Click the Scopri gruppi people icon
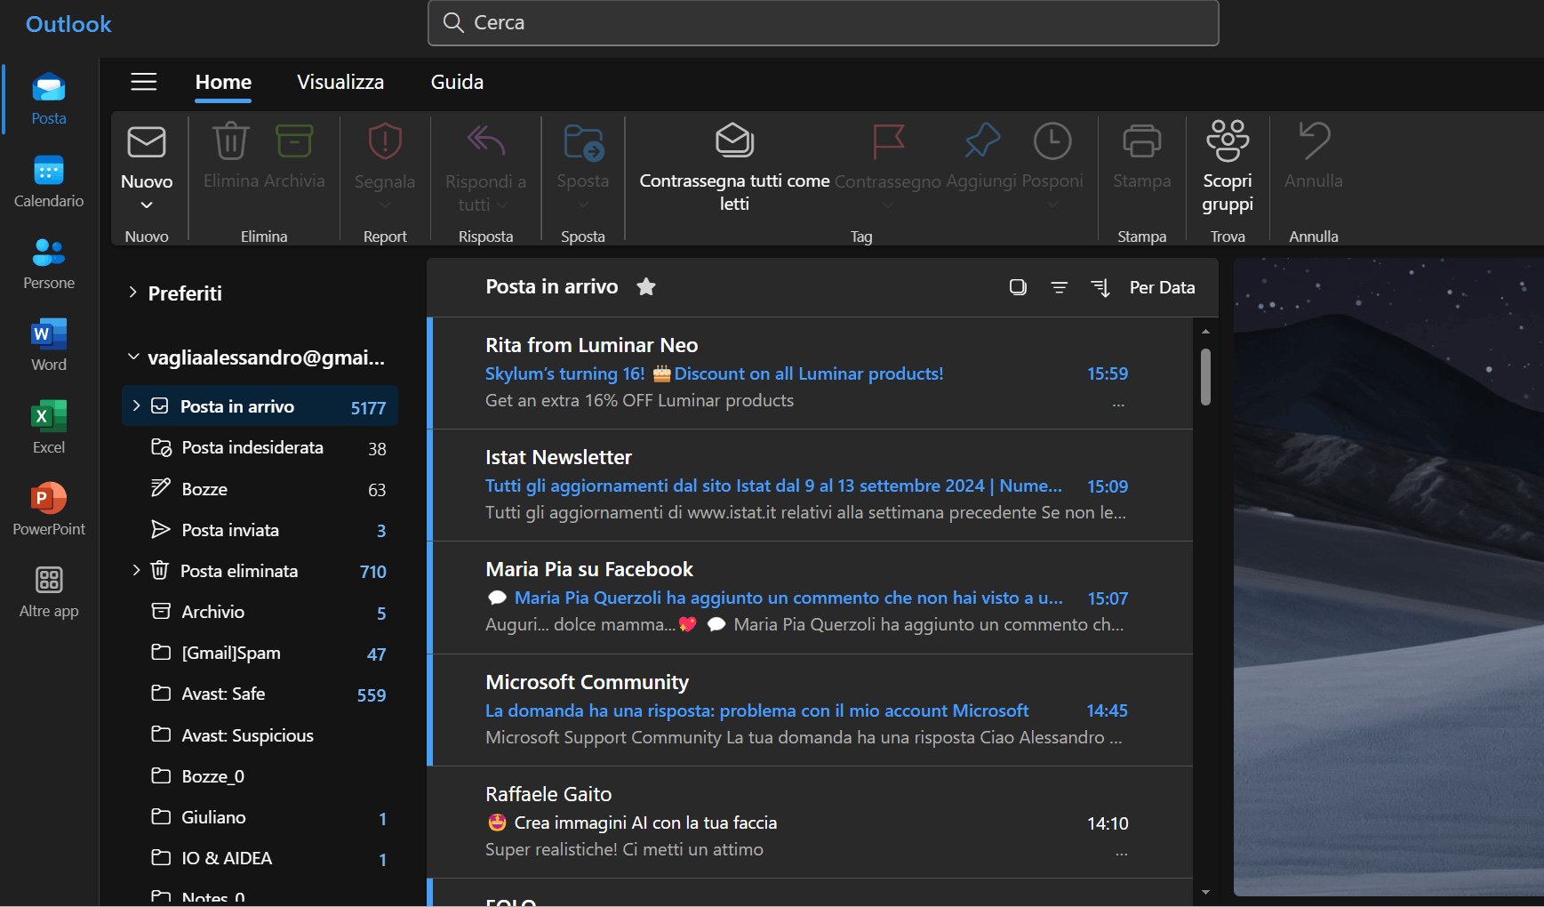 click(x=1228, y=140)
